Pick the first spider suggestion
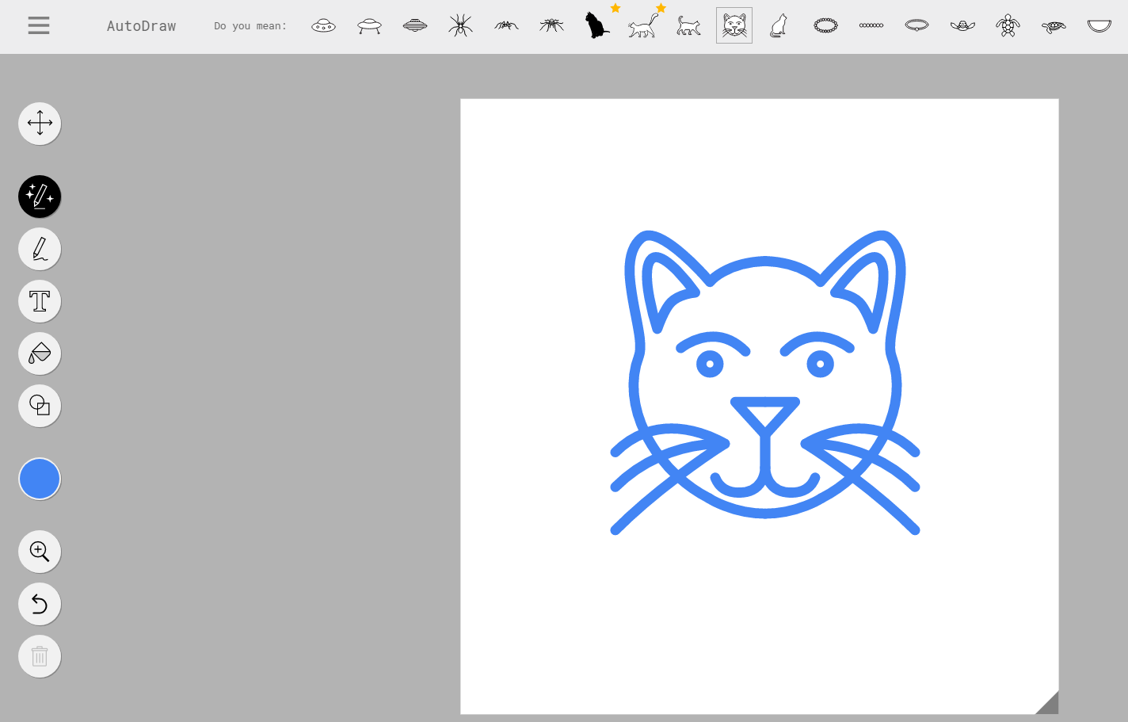 pyautogui.click(x=460, y=26)
